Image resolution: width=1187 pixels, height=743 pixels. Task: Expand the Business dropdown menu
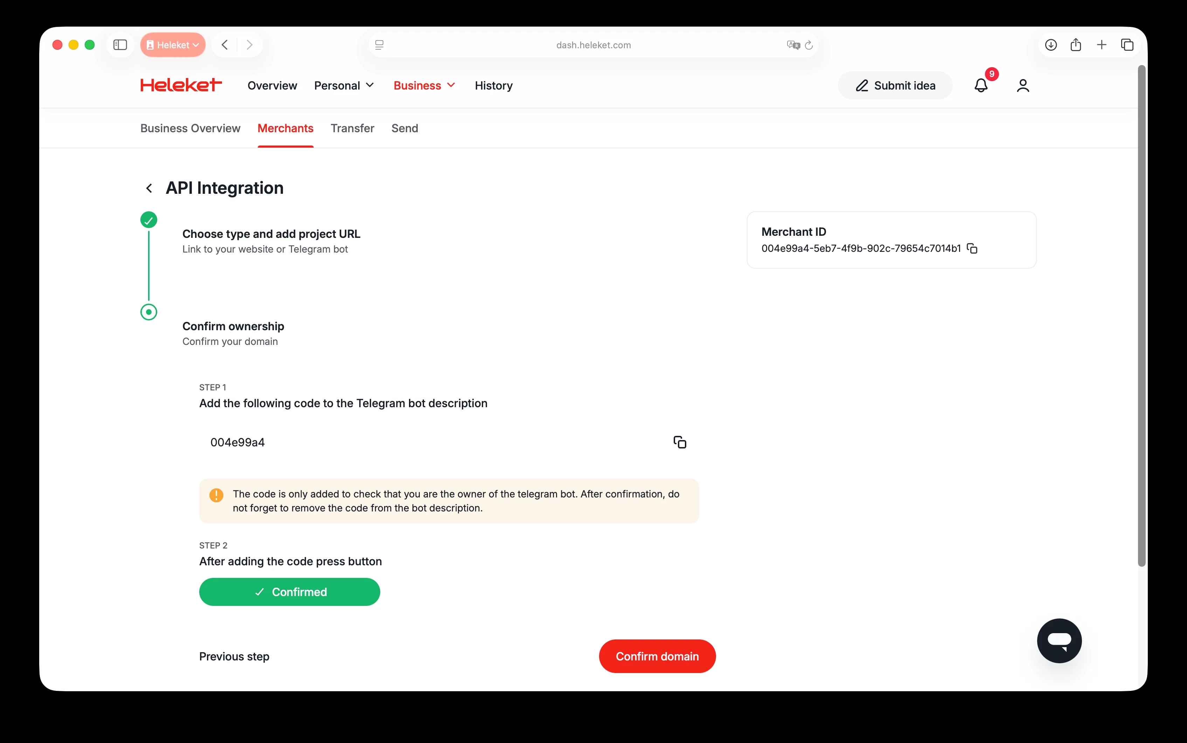[424, 85]
